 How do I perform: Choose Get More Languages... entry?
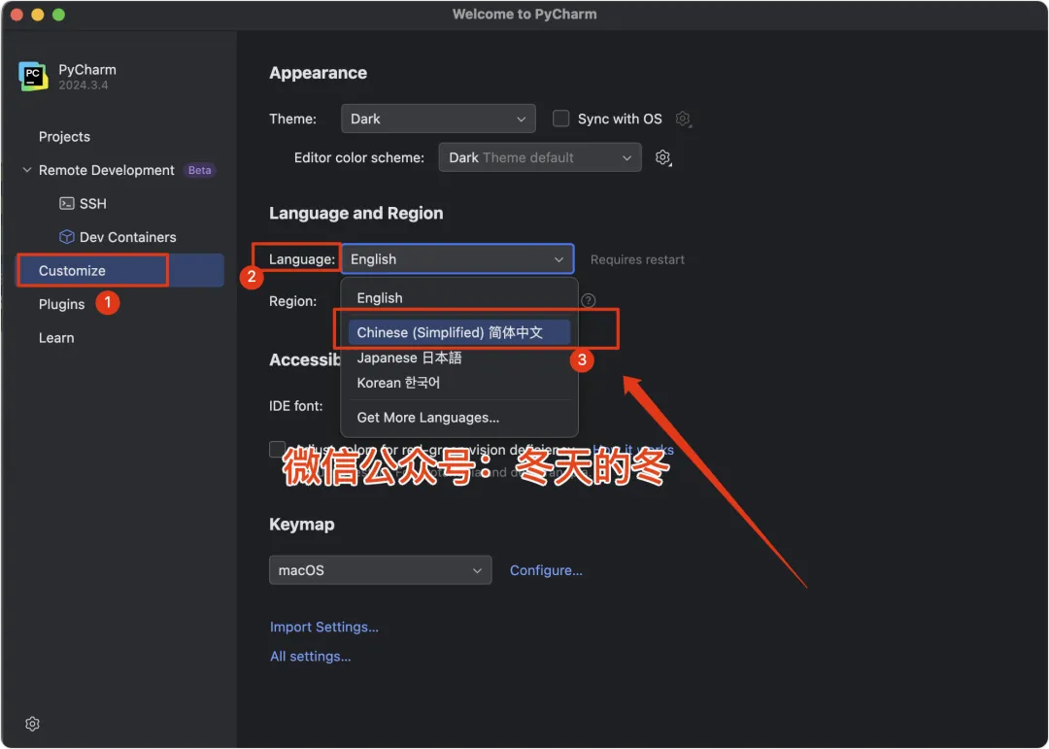point(458,418)
